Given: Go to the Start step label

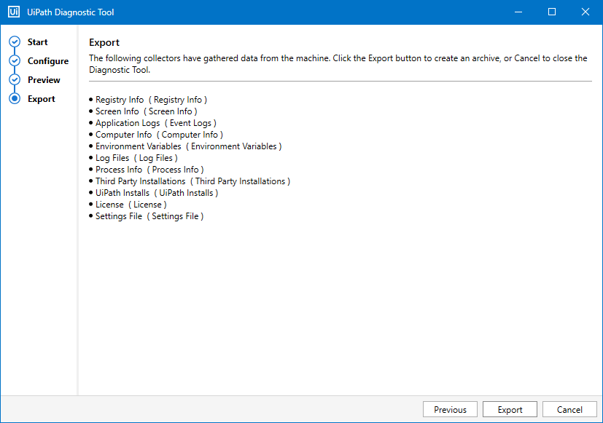Looking at the screenshot, I should point(38,42).
